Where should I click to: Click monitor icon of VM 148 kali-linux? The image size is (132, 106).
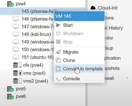16,34
